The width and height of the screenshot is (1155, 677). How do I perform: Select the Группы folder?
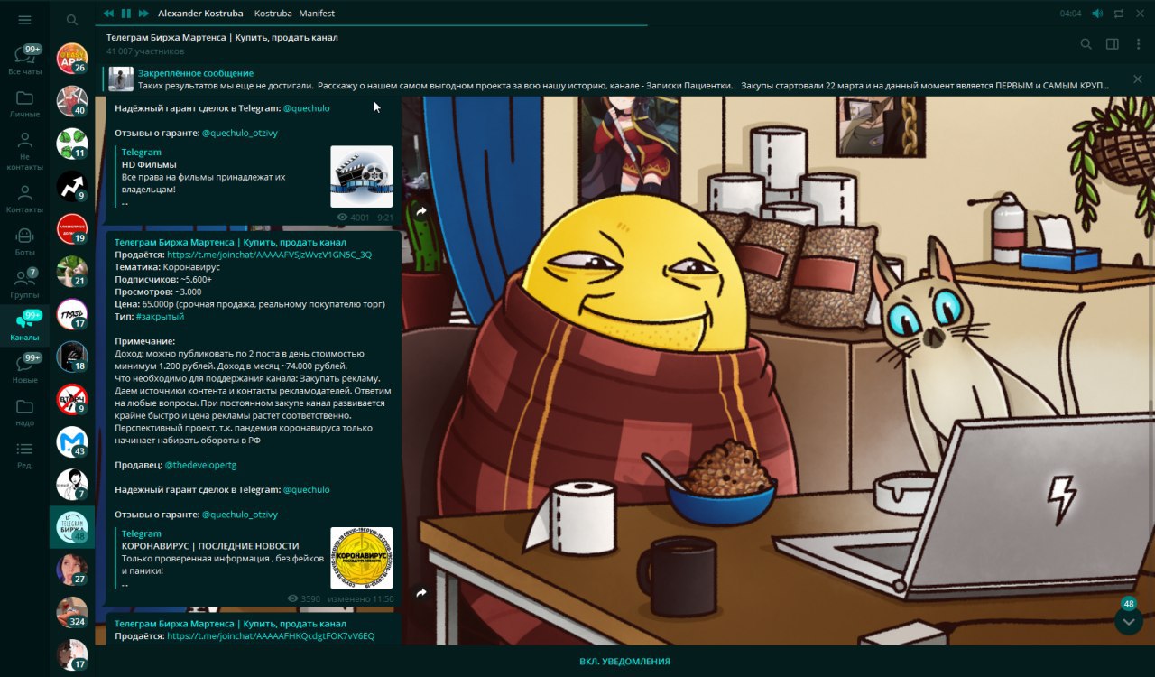pos(24,284)
